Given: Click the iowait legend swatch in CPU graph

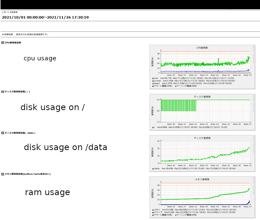Looking at the screenshot, I should coord(153,84).
